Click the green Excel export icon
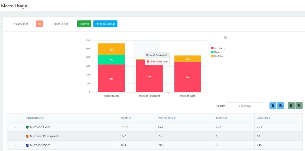This screenshot has height=151, width=305. [299, 106]
